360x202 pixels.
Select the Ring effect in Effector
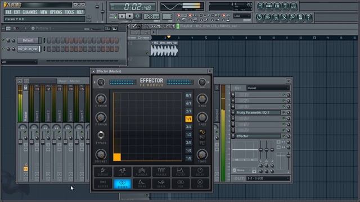click(x=200, y=183)
